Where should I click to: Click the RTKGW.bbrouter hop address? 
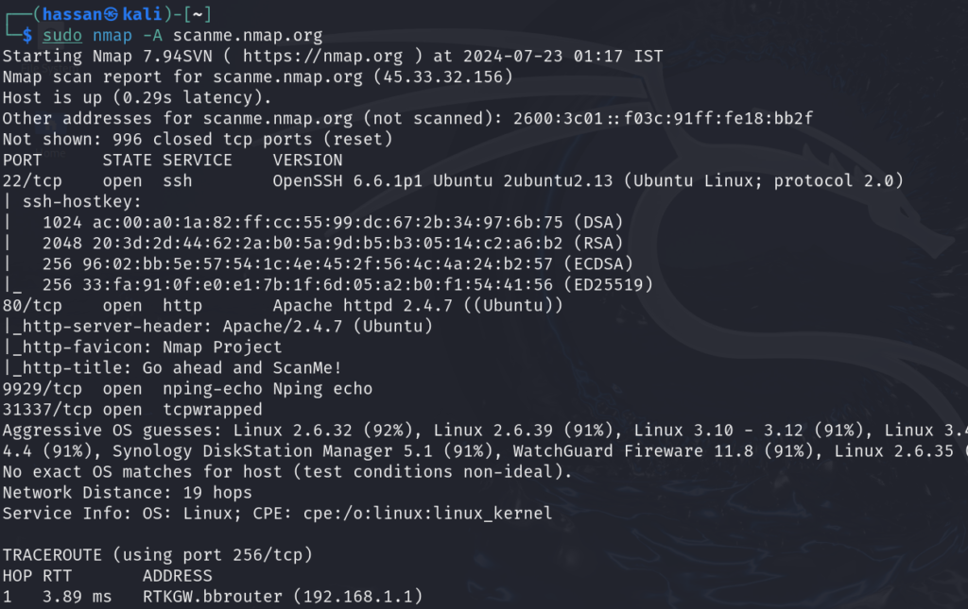(213, 597)
